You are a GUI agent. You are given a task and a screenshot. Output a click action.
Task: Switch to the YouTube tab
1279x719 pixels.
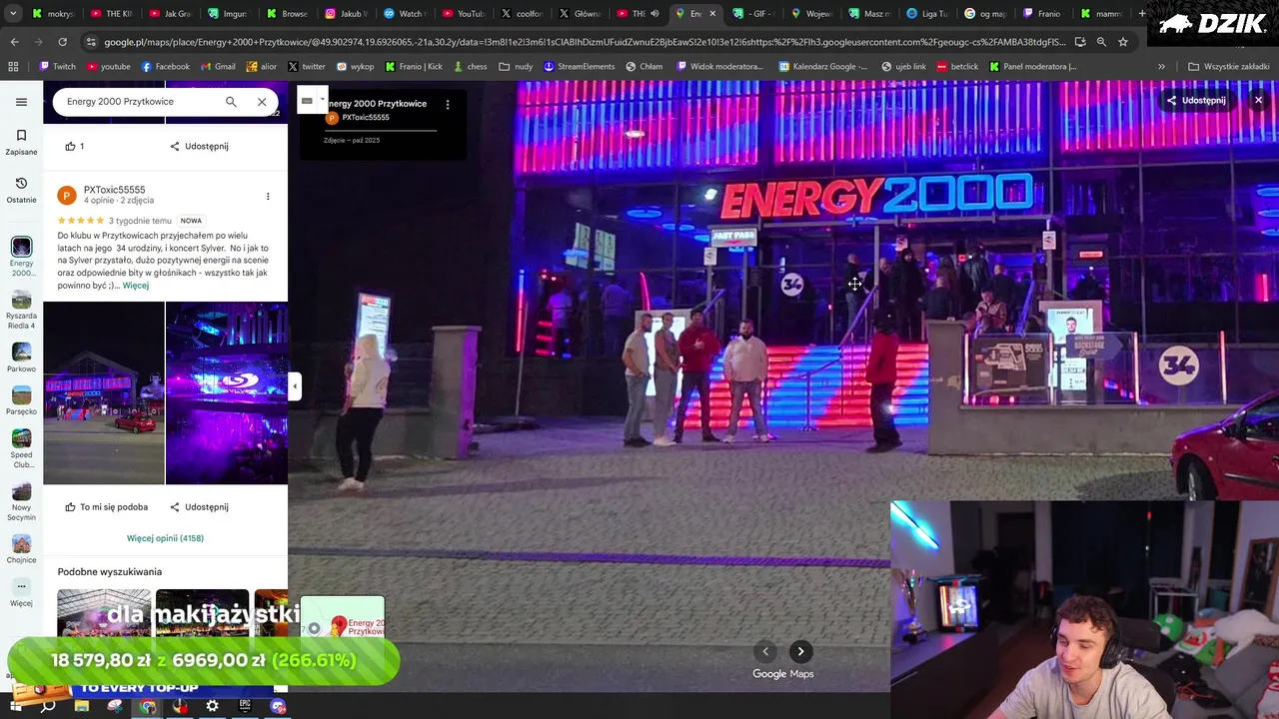tap(464, 14)
